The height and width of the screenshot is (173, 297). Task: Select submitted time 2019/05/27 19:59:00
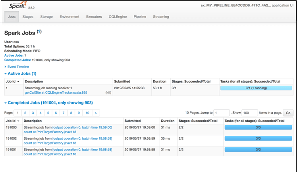coord(140,127)
